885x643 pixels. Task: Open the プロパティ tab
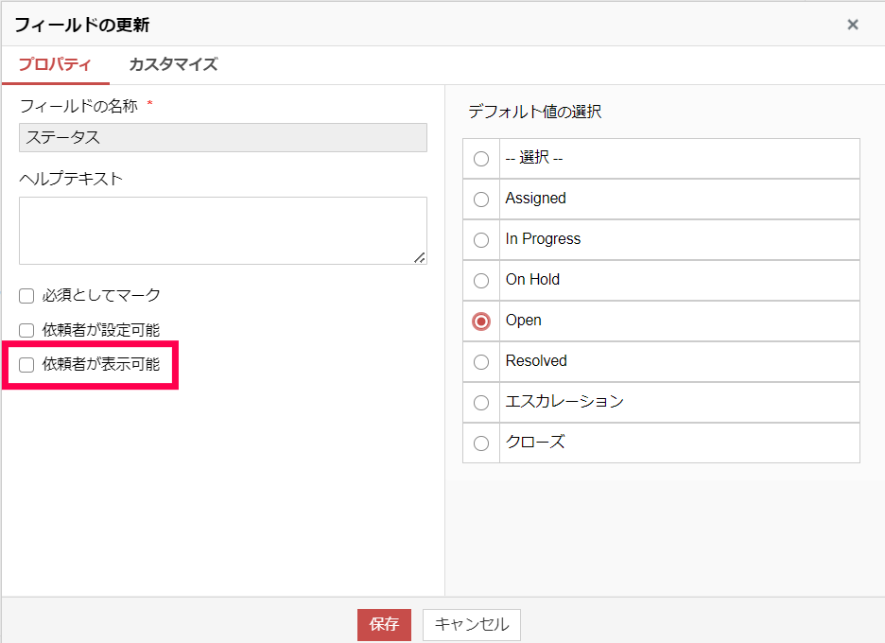(x=55, y=65)
